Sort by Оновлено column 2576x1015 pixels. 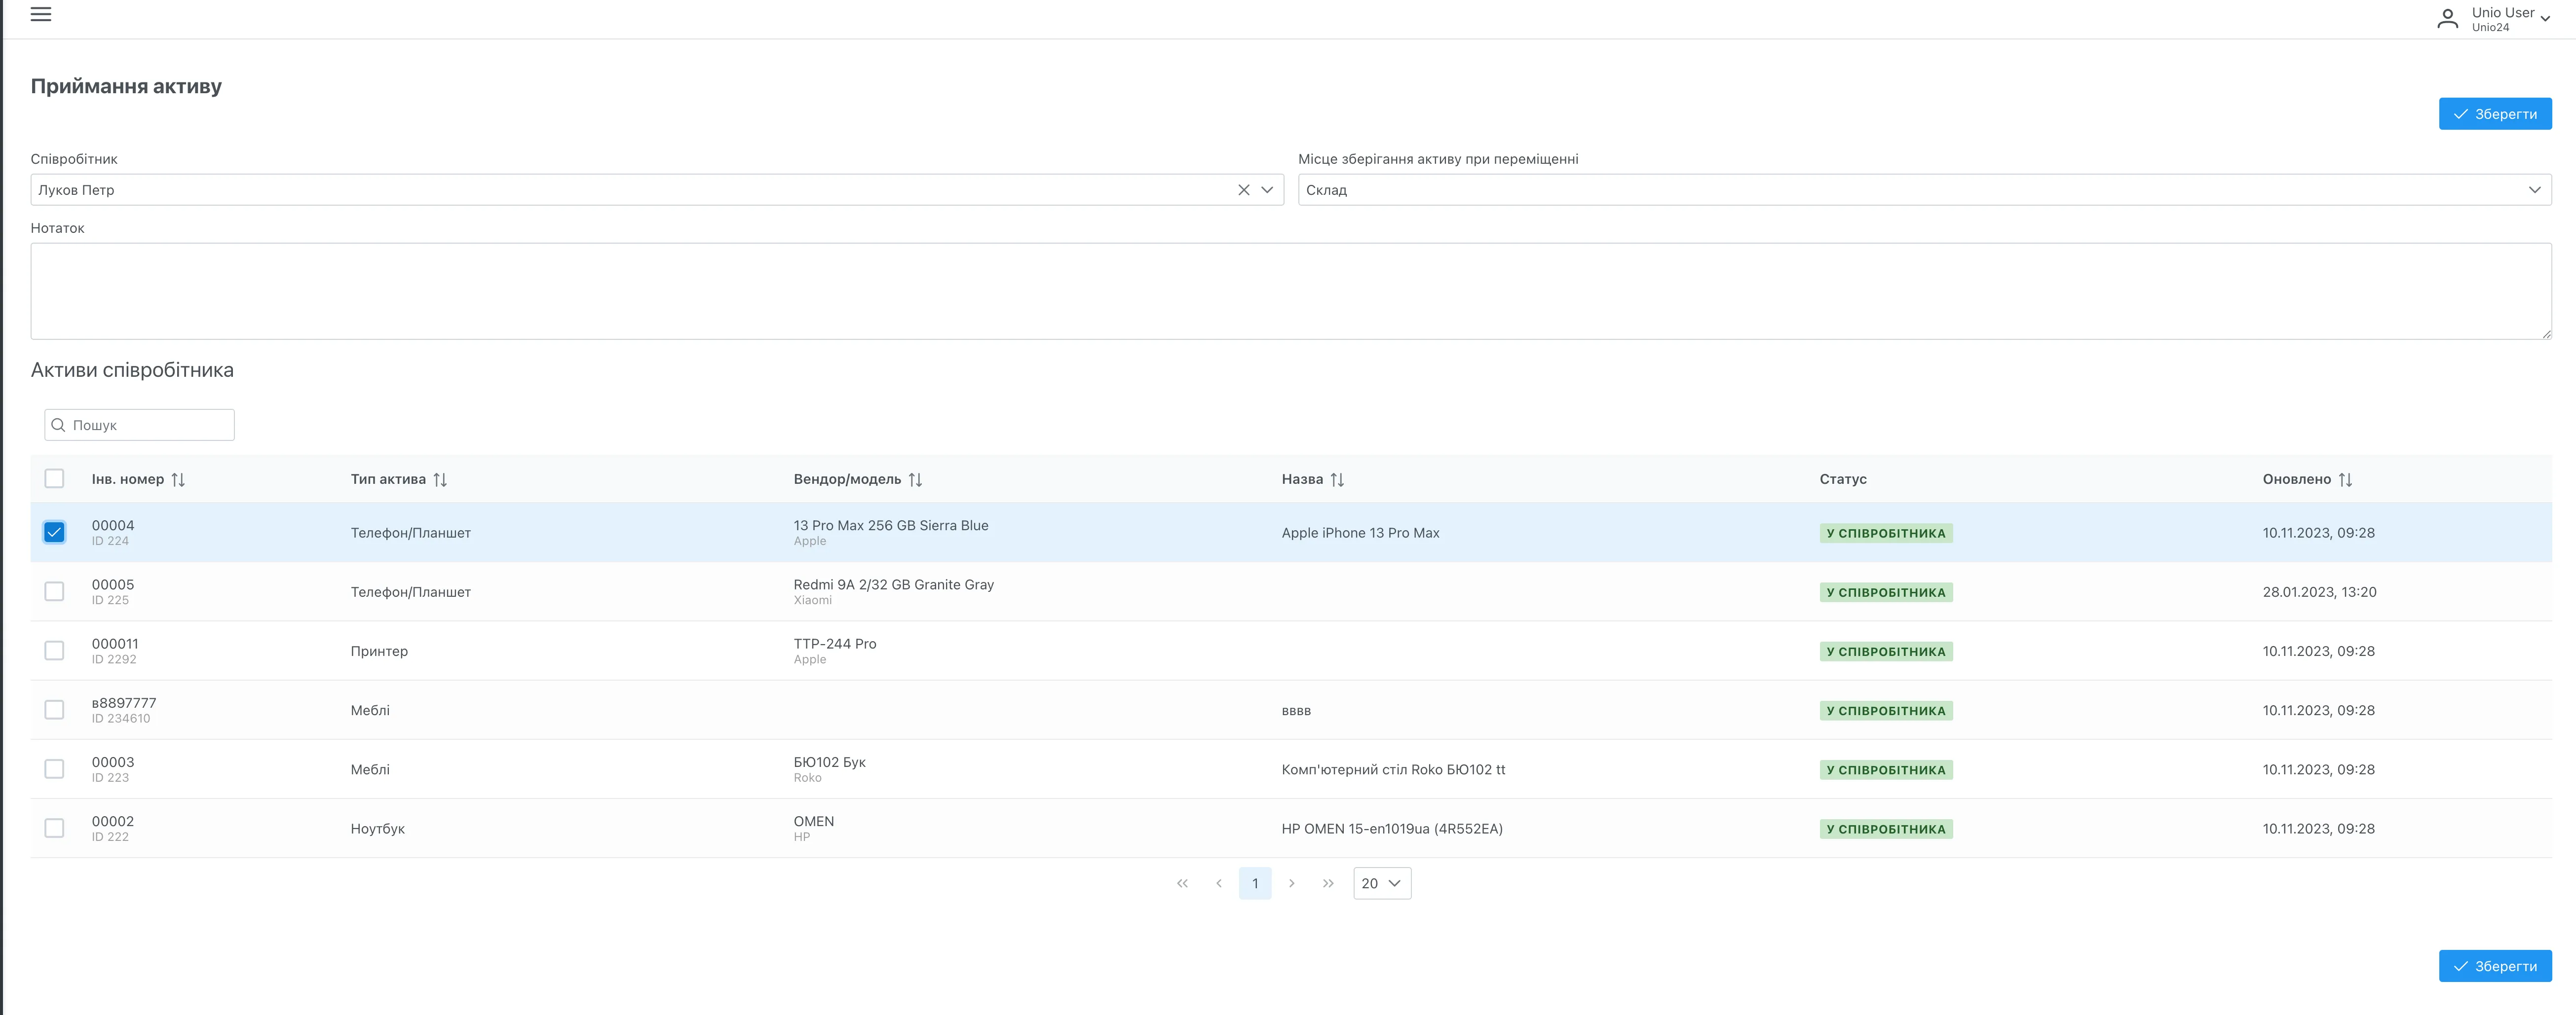pos(2345,479)
